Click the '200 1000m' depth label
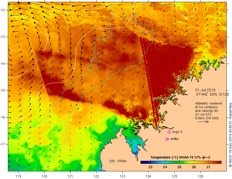 (118, 161)
